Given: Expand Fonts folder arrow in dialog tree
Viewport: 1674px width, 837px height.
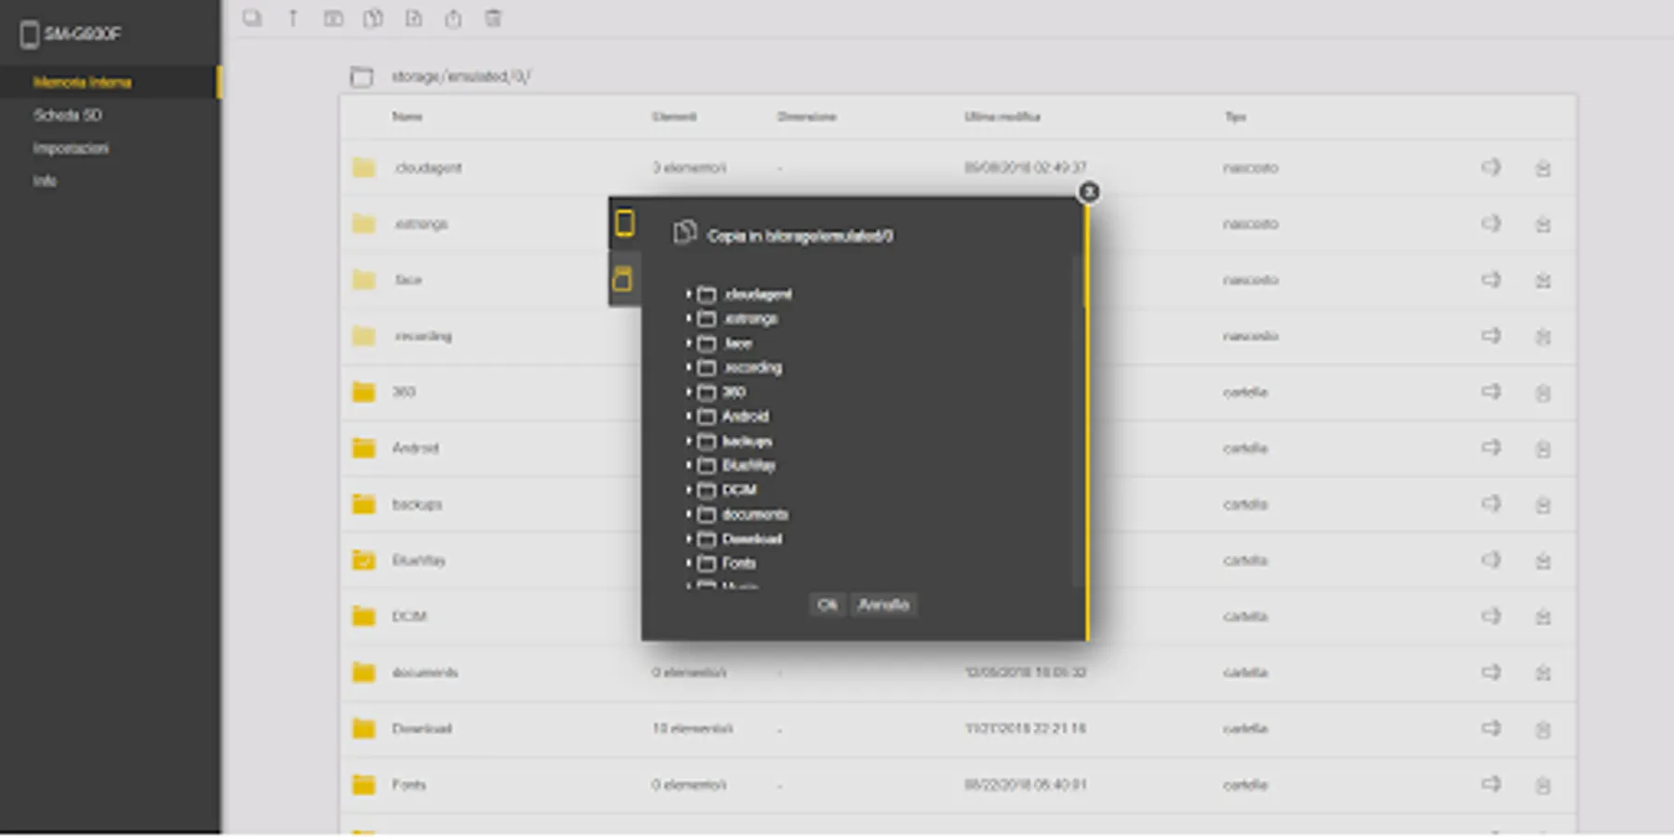Looking at the screenshot, I should click(689, 563).
